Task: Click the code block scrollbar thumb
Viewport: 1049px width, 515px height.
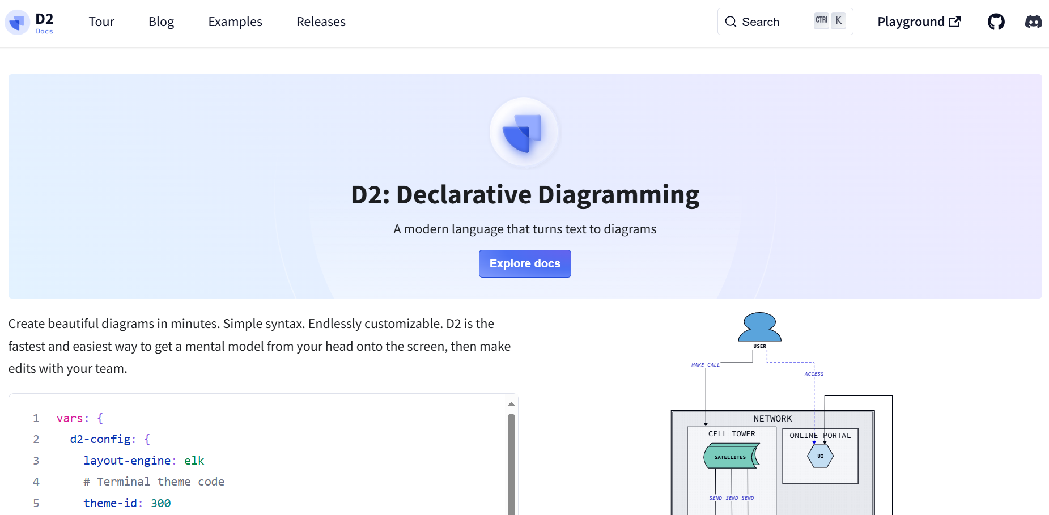Action: pos(511,464)
